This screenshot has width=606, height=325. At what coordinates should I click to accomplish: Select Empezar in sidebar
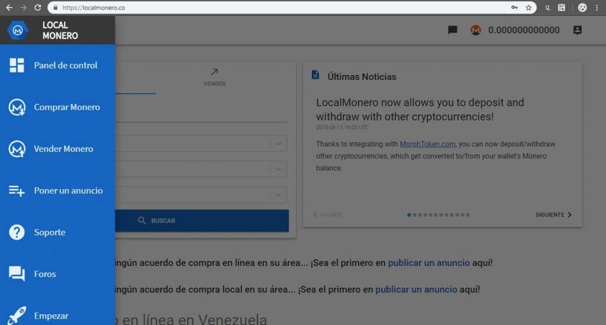click(x=57, y=316)
